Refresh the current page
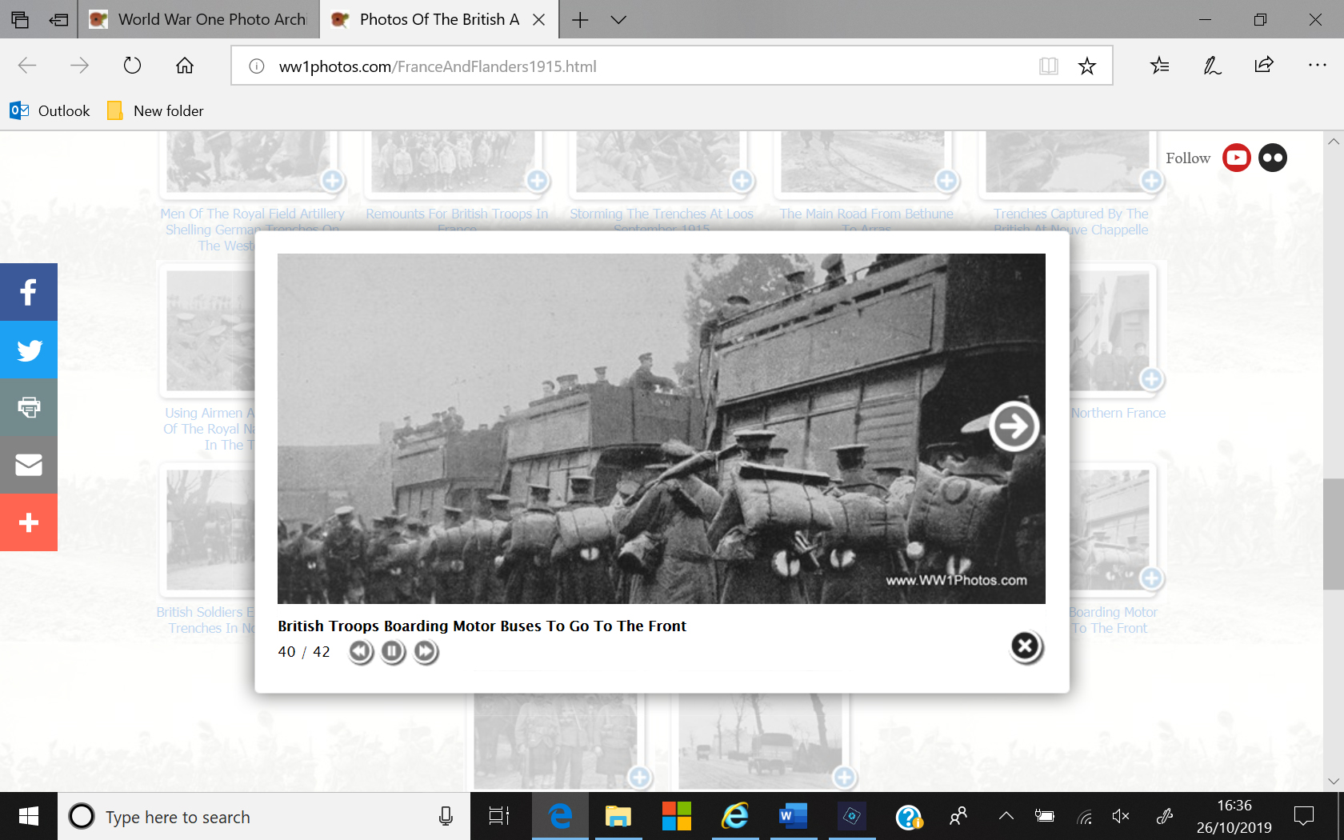 132,66
